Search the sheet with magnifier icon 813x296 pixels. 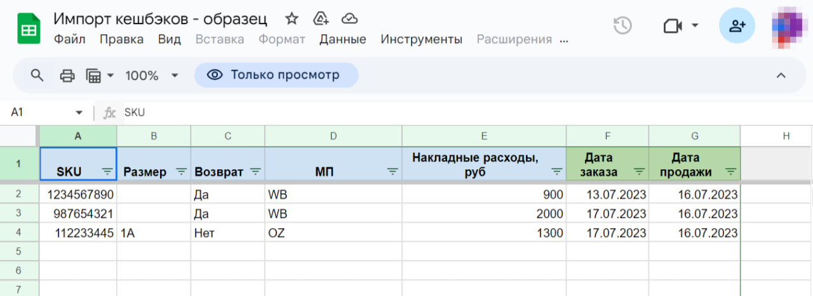coord(37,75)
